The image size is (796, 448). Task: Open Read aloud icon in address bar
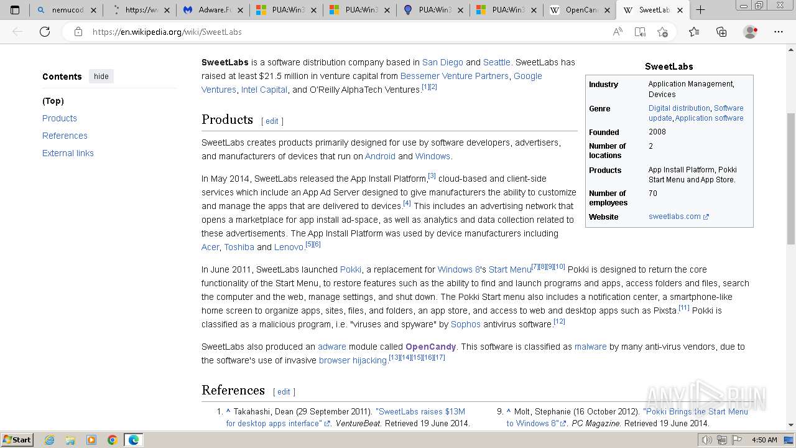click(x=618, y=32)
